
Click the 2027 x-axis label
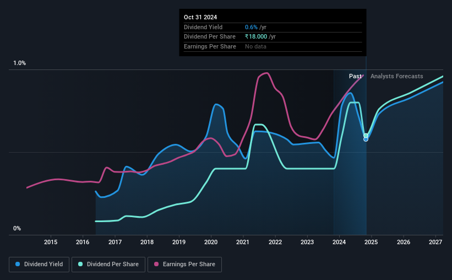click(x=435, y=242)
